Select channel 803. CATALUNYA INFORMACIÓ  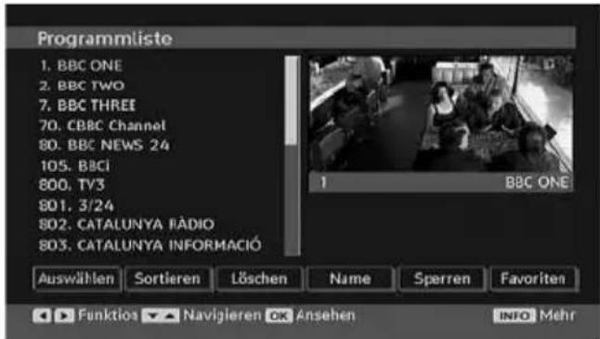click(x=150, y=245)
